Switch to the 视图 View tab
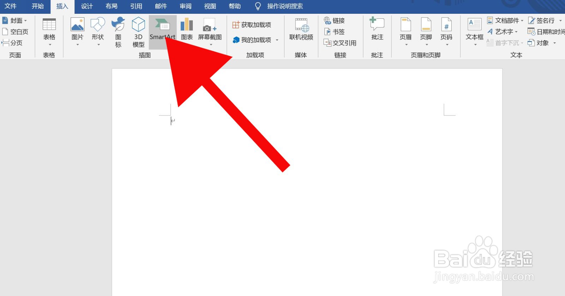This screenshot has width=565, height=296. coord(210,6)
